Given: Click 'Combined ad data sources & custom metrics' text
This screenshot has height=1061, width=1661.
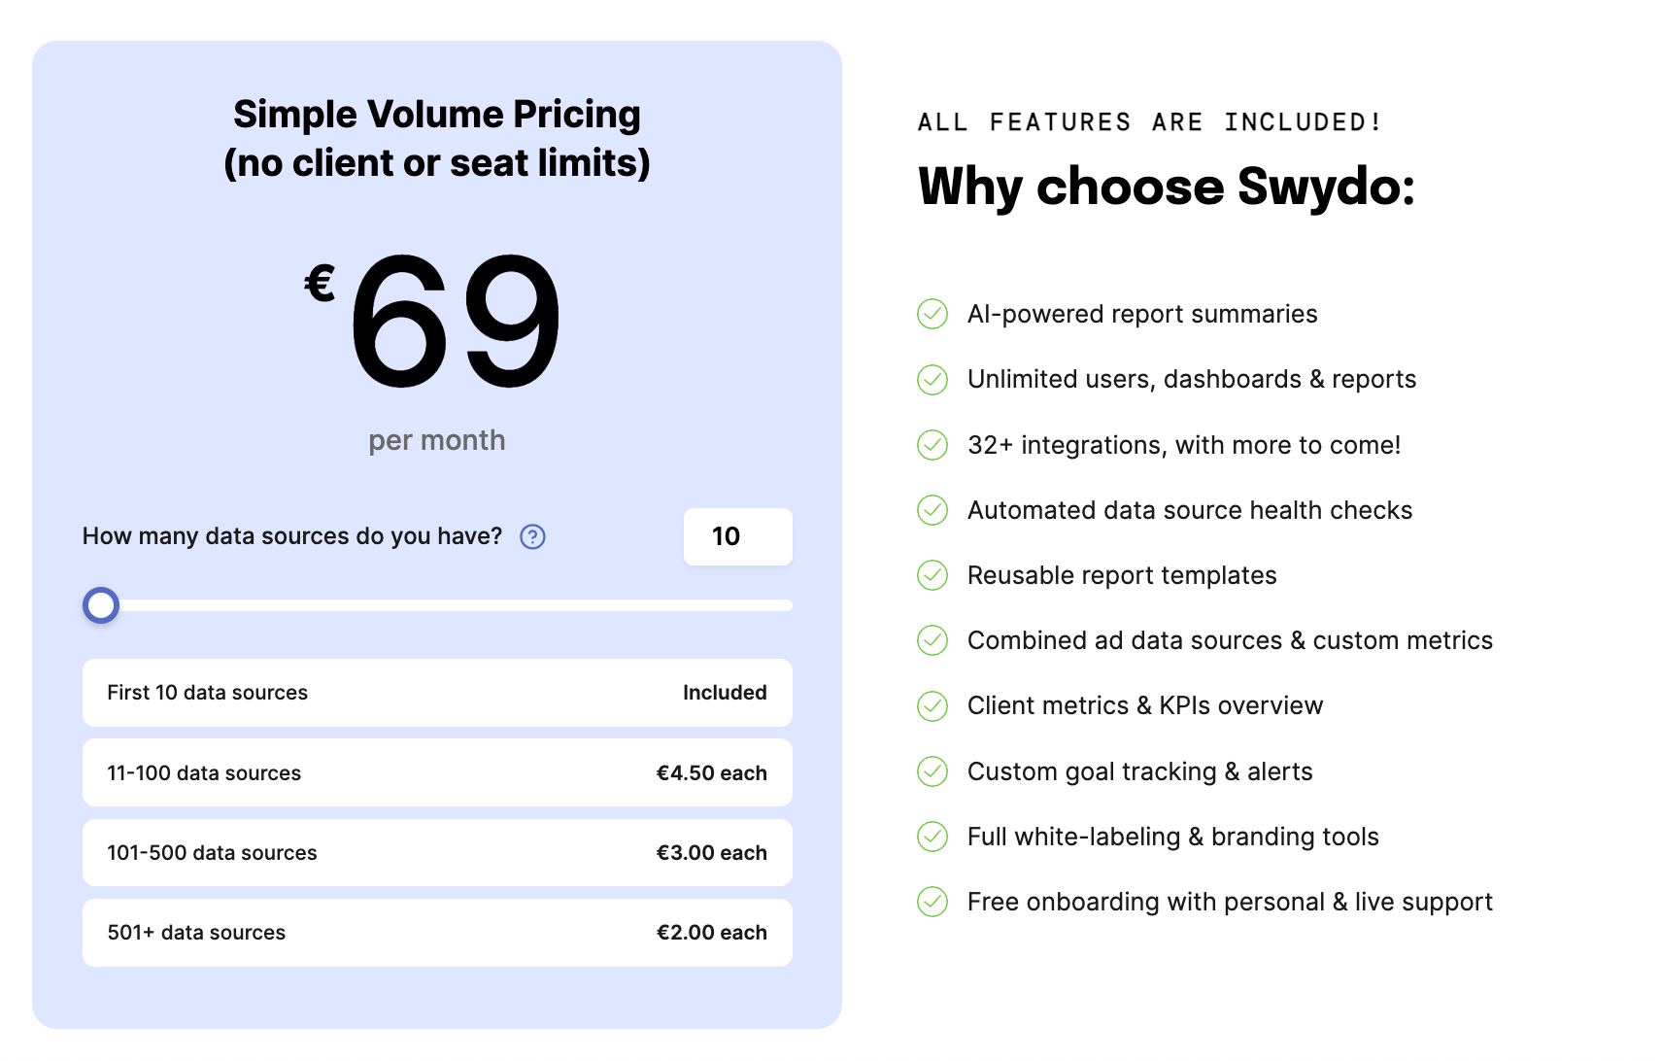Looking at the screenshot, I should [1230, 640].
